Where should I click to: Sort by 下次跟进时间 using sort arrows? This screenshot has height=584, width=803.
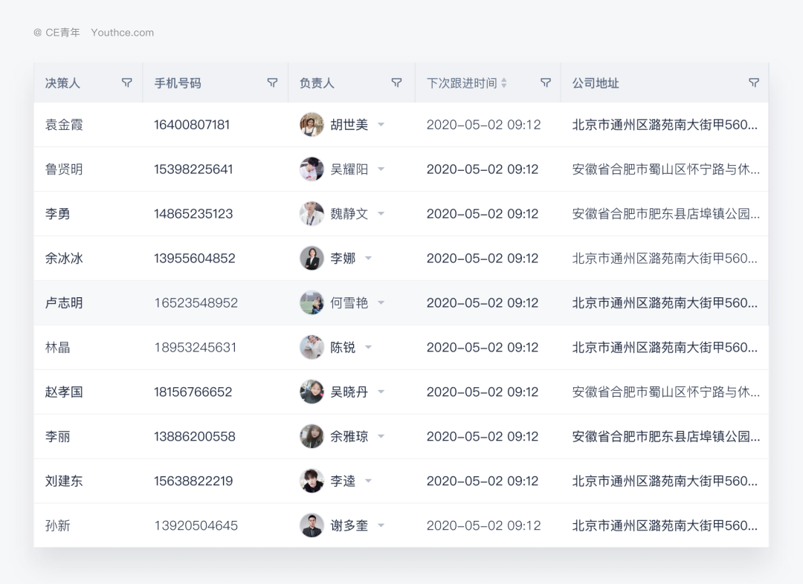[504, 83]
